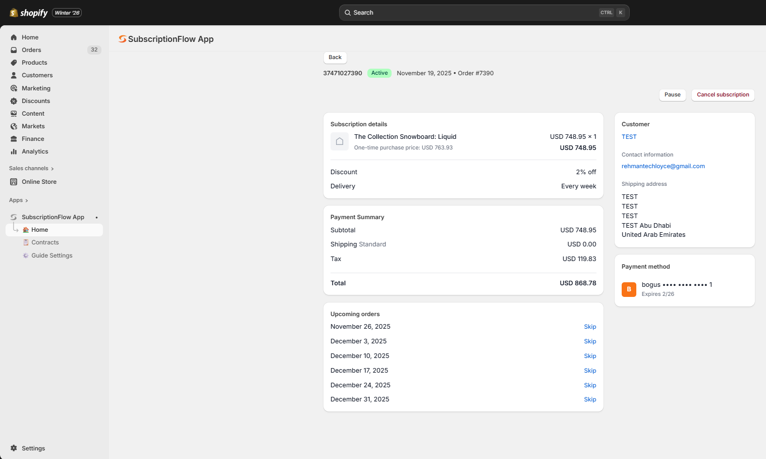Click the Analytics bar chart icon
Image resolution: width=766 pixels, height=459 pixels.
pos(14,151)
